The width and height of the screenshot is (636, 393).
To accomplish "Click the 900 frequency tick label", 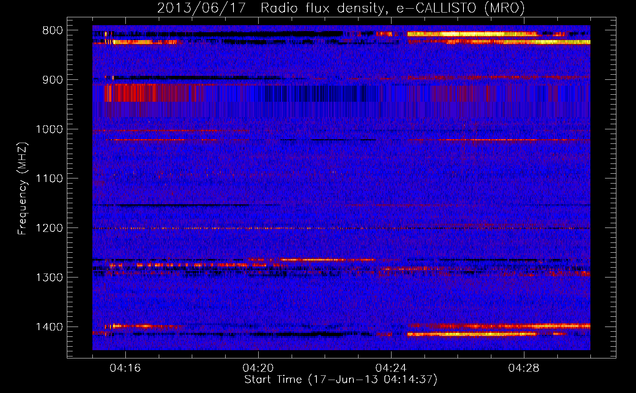I will click(x=53, y=80).
